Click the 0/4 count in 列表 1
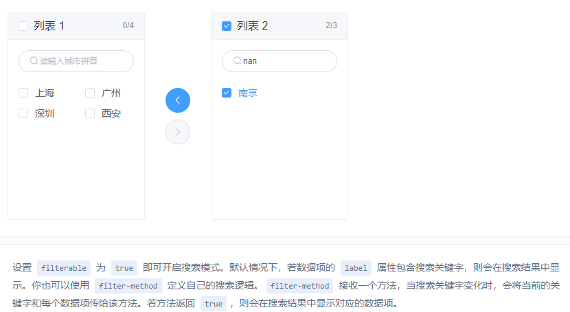The width and height of the screenshot is (570, 312). click(128, 25)
